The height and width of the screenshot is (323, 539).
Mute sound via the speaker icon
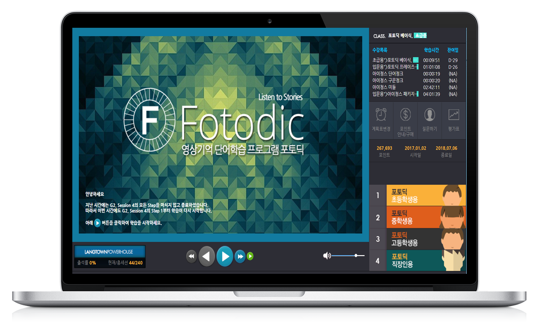click(327, 255)
